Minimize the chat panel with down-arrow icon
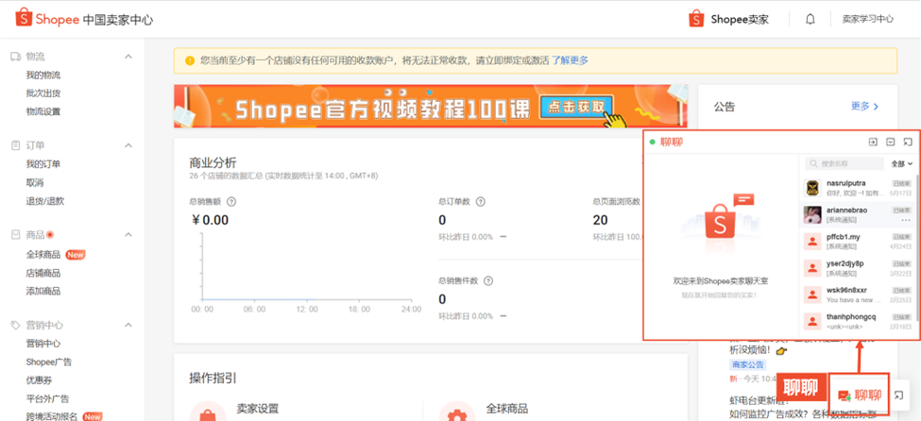Image resolution: width=921 pixels, height=421 pixels. (x=890, y=143)
